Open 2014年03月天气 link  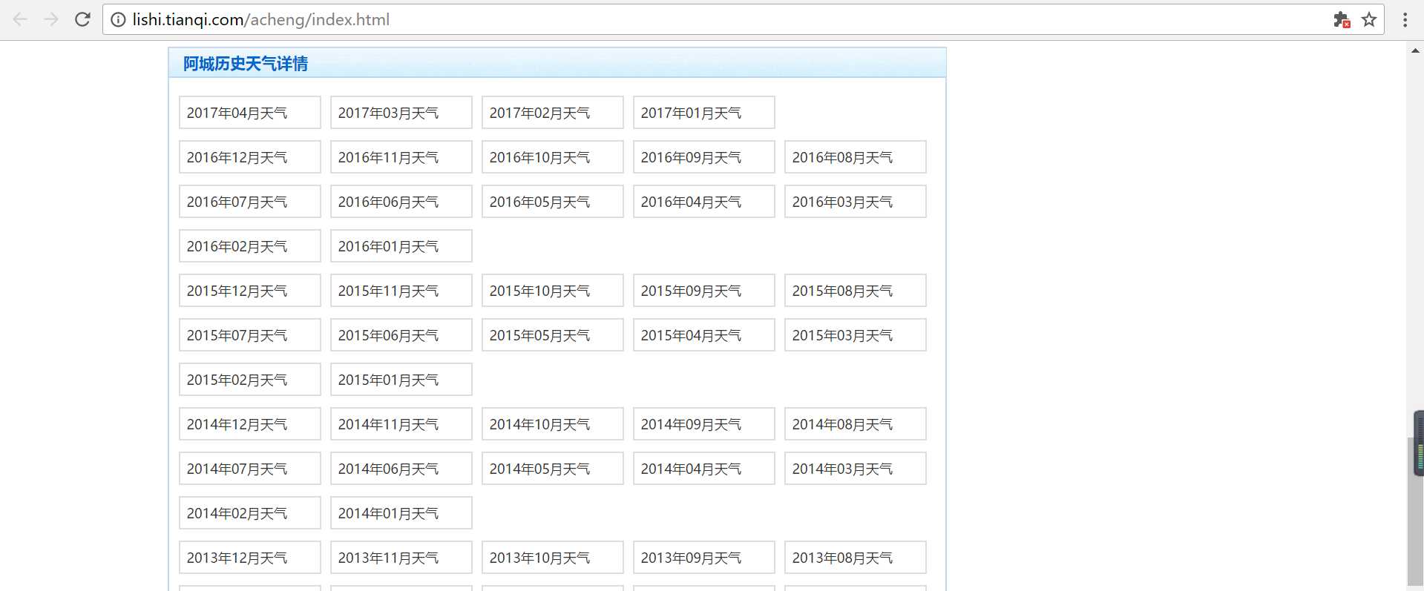(856, 469)
